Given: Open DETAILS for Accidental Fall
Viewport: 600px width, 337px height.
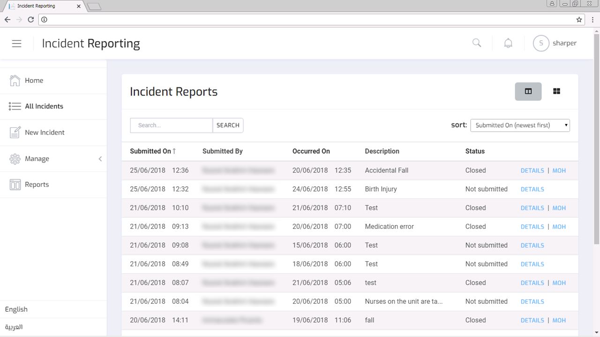Looking at the screenshot, I should tap(532, 170).
